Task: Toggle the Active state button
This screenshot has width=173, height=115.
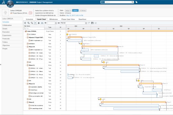Action: click(x=75, y=11)
